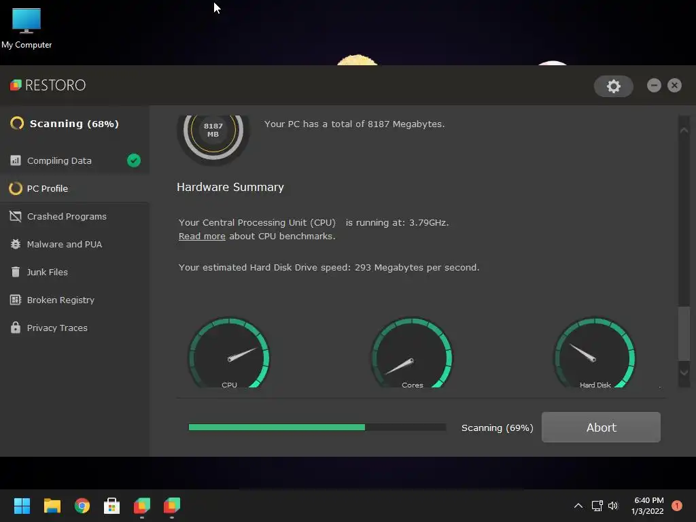Click the Hard Disk Drive speed text
Screen dimensions: 696x522
(x=329, y=267)
